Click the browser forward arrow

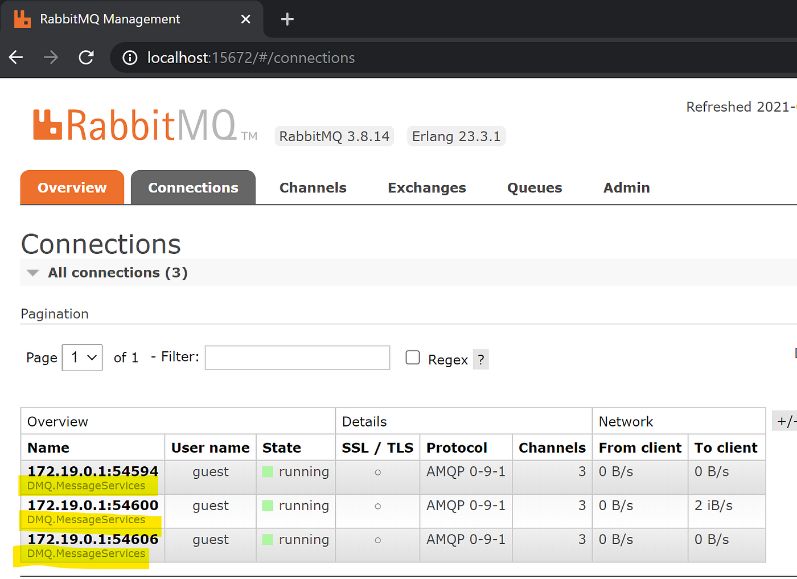(51, 57)
